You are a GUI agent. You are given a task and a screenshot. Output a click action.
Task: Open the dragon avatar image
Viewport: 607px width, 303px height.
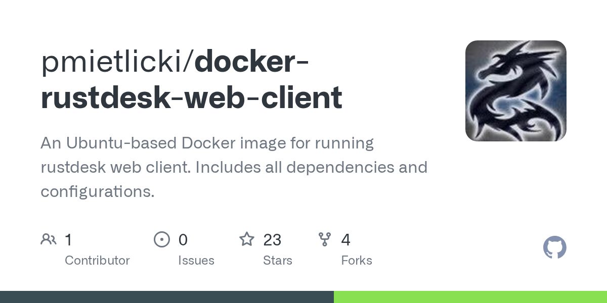516,91
